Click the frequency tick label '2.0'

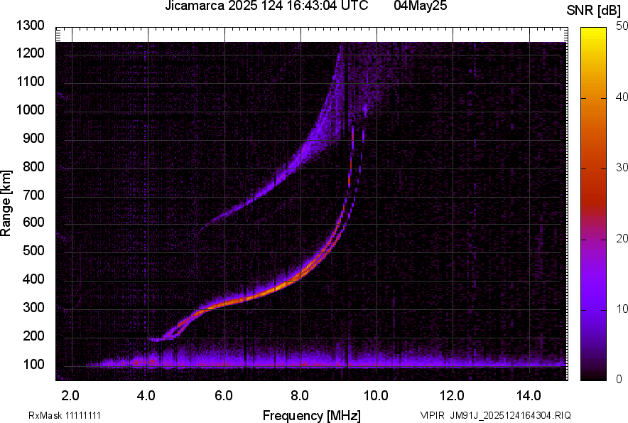pos(70,396)
